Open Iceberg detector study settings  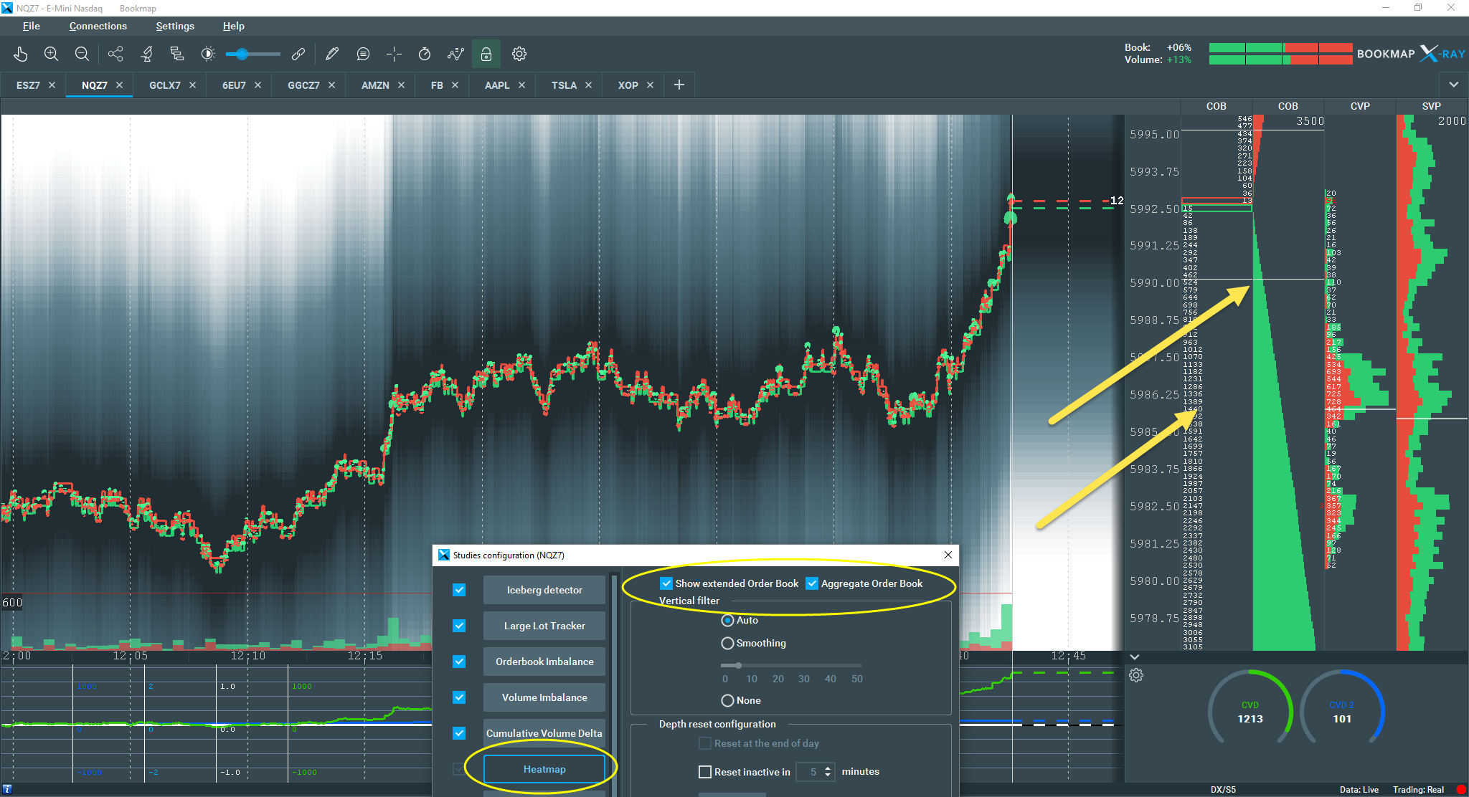(x=544, y=590)
